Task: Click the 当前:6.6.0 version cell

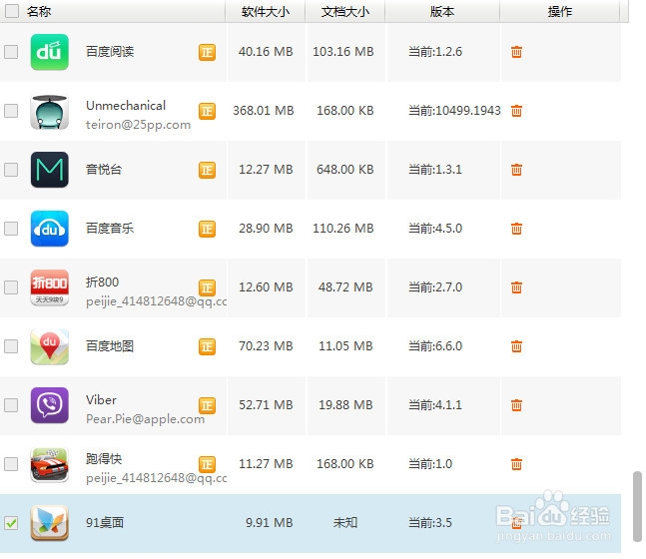Action: (435, 346)
